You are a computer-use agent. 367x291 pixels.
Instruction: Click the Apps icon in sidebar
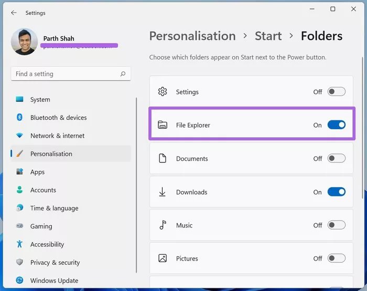[x=20, y=172]
